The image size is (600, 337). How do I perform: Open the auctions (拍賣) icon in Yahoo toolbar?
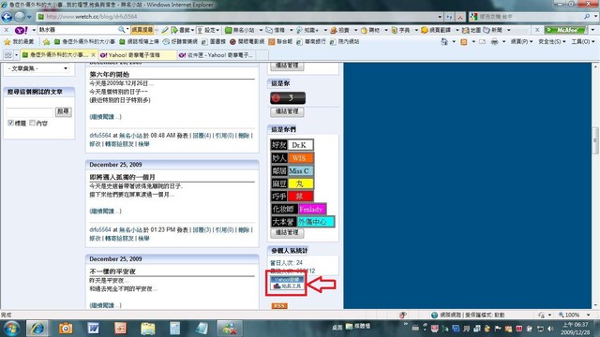tap(334, 30)
